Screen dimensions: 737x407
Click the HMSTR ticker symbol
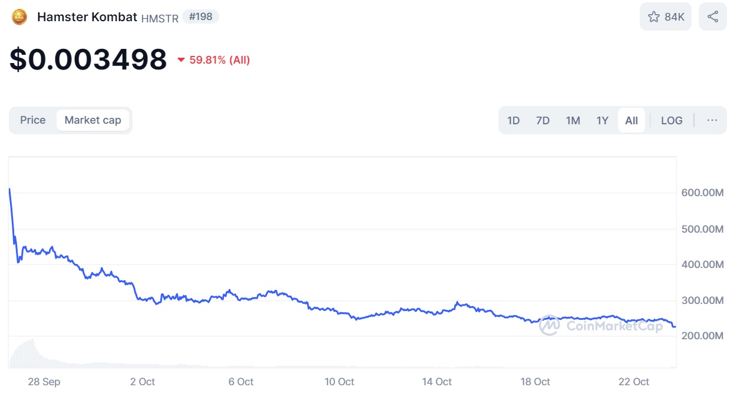point(160,18)
